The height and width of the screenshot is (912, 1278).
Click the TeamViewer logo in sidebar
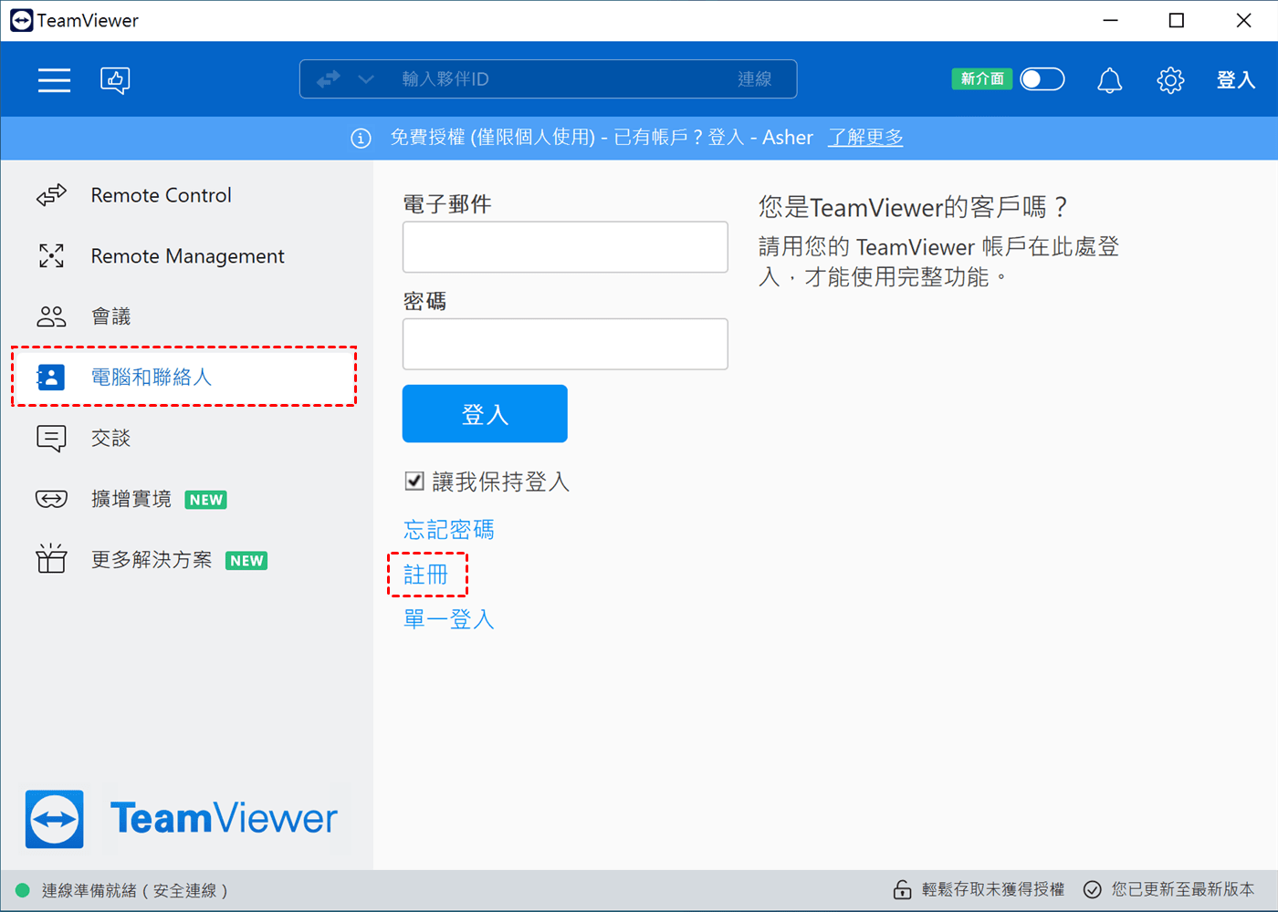coord(182,819)
